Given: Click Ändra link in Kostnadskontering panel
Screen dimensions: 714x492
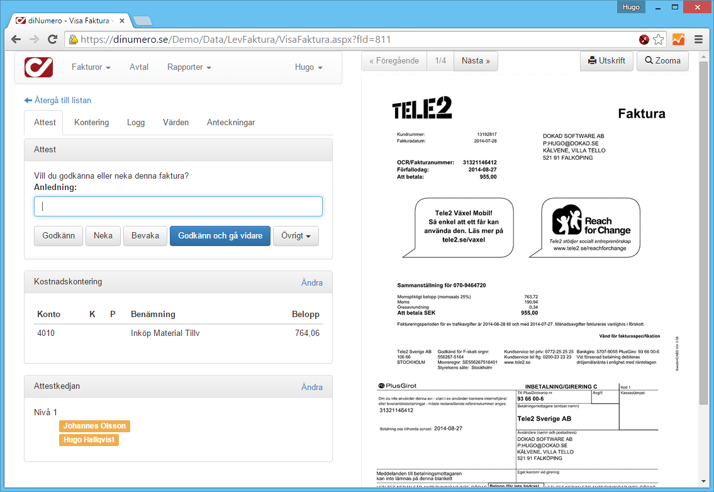Looking at the screenshot, I should (x=312, y=282).
